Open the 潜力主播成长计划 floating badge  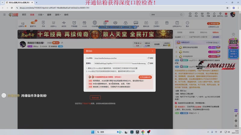click(233, 42)
